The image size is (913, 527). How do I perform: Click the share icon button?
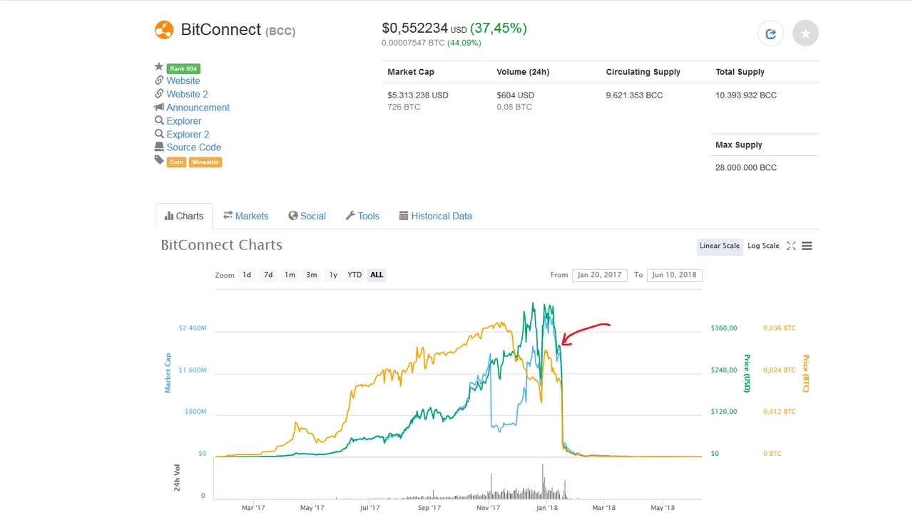(x=770, y=33)
